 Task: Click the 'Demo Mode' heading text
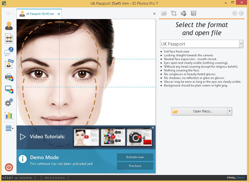tap(44, 157)
